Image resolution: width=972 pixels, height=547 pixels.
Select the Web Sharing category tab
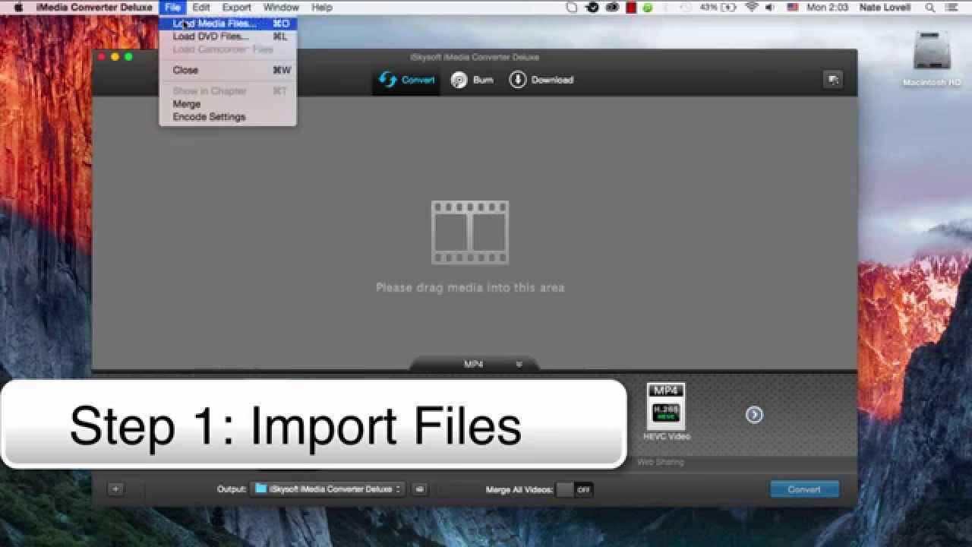coord(660,462)
